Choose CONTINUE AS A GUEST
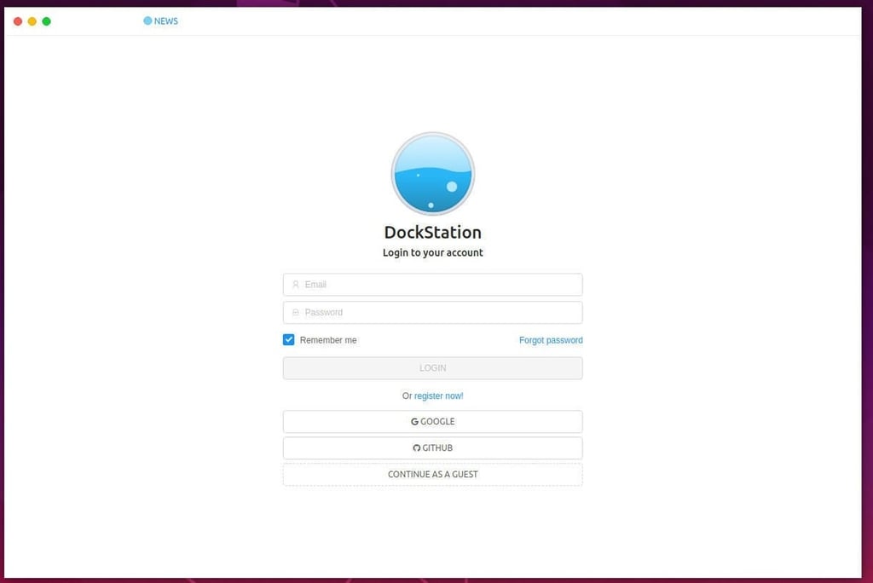 pyautogui.click(x=432, y=475)
